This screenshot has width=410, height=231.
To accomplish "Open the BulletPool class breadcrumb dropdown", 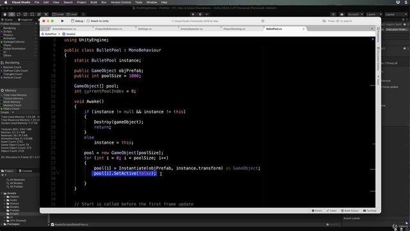I will 51,34.
